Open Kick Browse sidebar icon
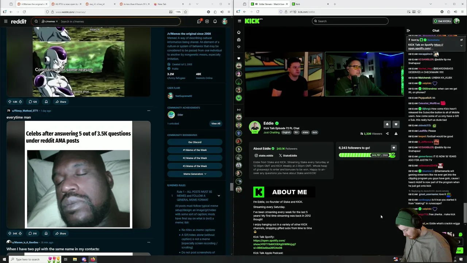 tap(239, 39)
